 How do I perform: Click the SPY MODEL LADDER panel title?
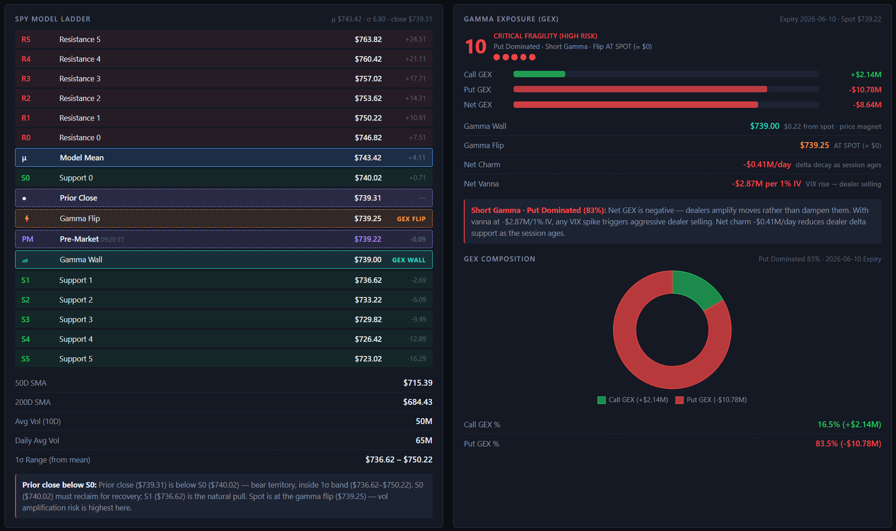click(53, 19)
